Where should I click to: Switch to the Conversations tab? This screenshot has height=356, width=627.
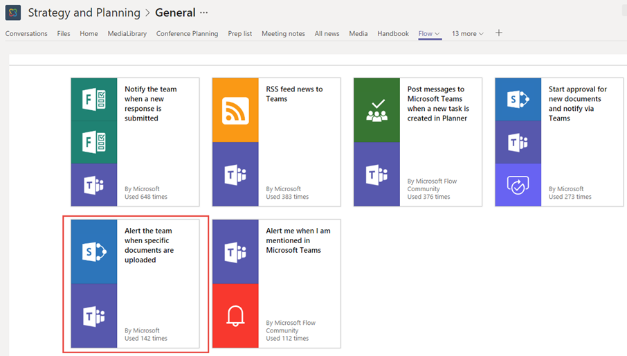click(x=26, y=34)
